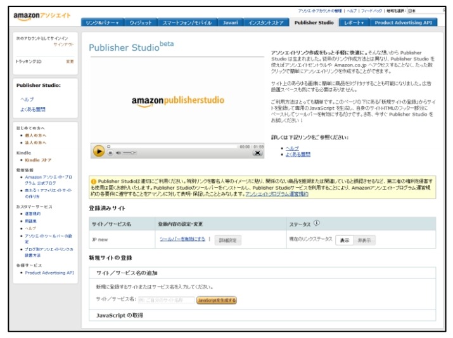Click the サインアウト link

point(63,44)
